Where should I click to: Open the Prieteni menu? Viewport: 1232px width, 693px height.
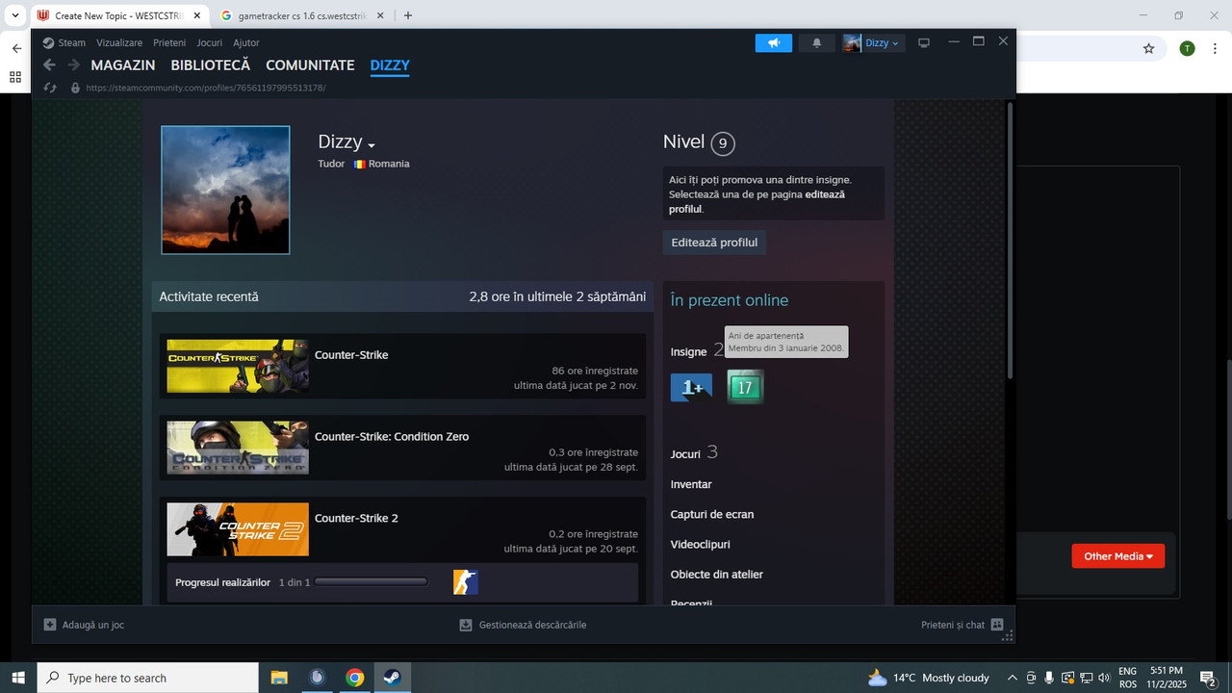tap(169, 43)
